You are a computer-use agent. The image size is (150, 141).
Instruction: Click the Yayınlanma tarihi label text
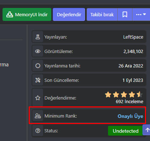click(x=62, y=66)
